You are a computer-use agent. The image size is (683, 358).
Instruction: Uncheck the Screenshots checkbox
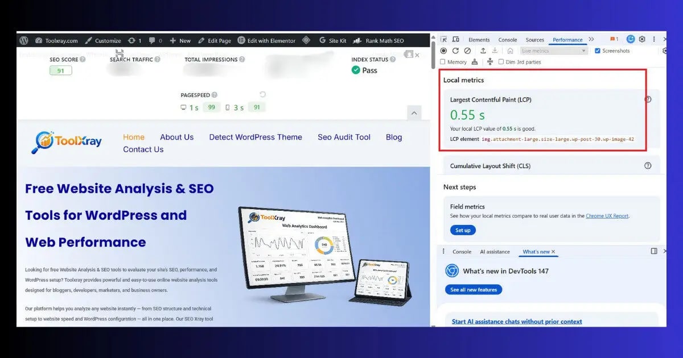(598, 51)
